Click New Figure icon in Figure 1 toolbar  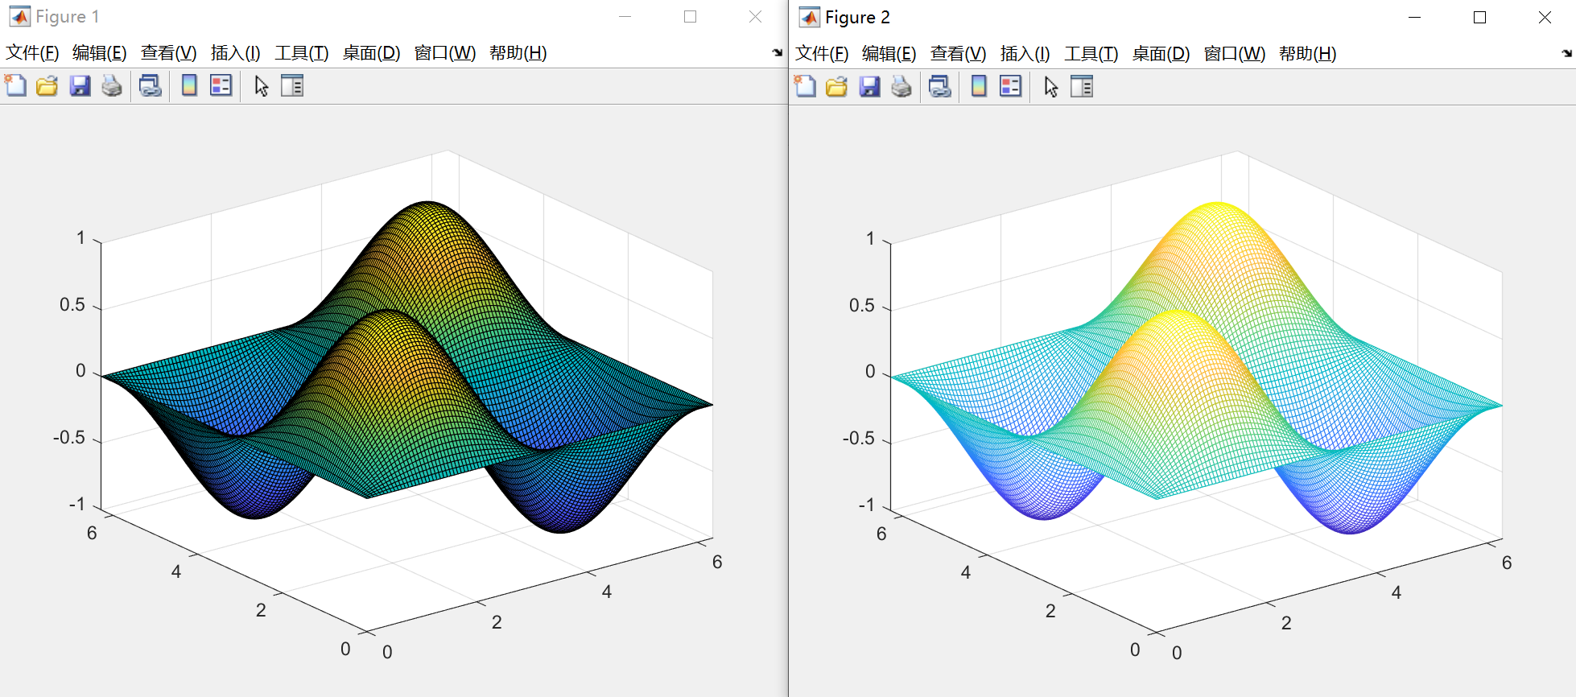click(15, 85)
